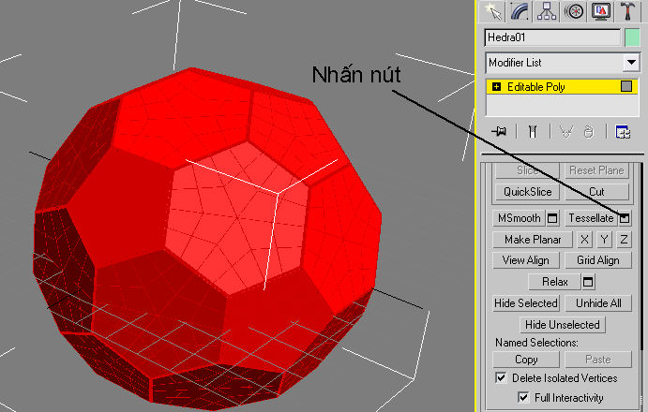The height and width of the screenshot is (412, 648).
Task: Open the Display panel tab
Action: tap(601, 11)
